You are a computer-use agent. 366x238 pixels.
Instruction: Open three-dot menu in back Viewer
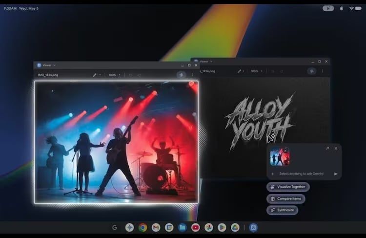point(323,71)
